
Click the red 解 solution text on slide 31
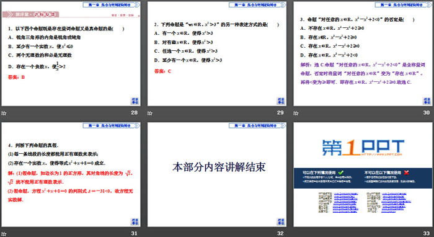[71, 186]
